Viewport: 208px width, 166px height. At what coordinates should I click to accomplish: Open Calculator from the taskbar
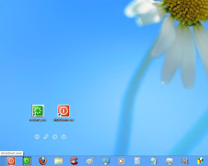click(137, 161)
